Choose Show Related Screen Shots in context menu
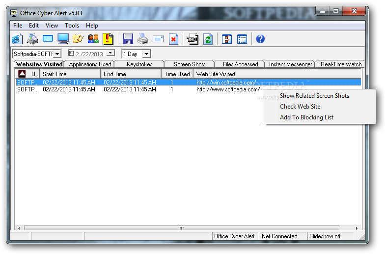Screen dimensions: 386x254 pos(319,96)
